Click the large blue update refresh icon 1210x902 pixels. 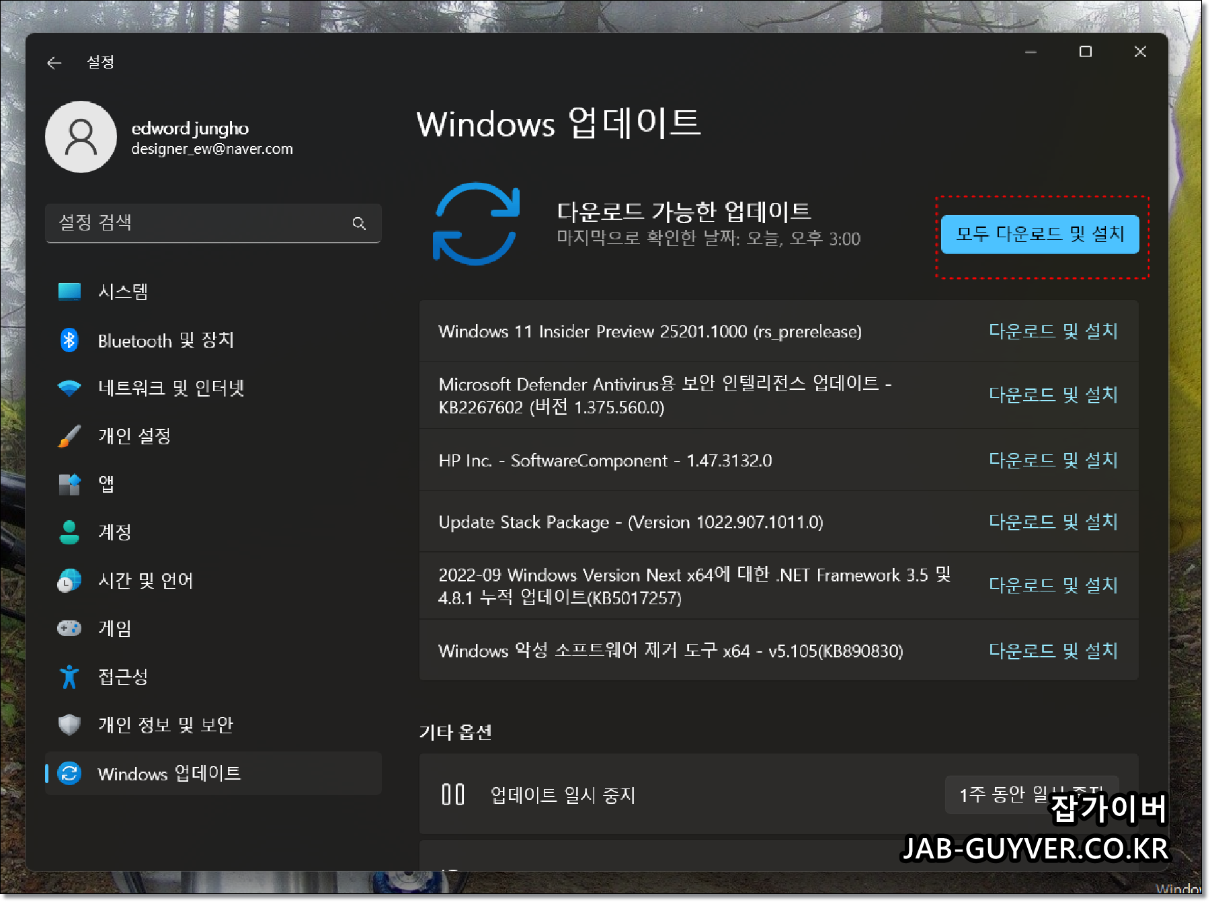(477, 224)
